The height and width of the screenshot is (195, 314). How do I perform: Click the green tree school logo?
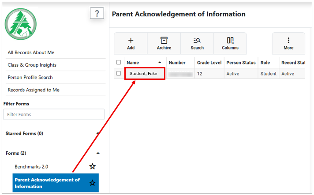21,24
